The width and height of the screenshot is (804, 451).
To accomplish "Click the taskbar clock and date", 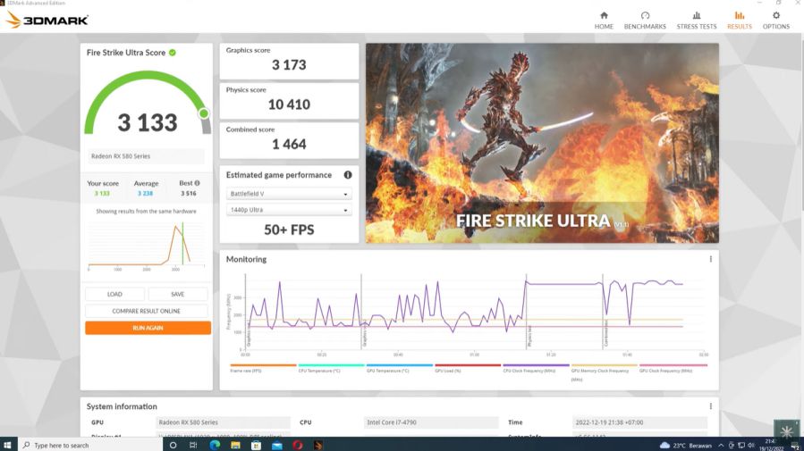I will [771, 445].
